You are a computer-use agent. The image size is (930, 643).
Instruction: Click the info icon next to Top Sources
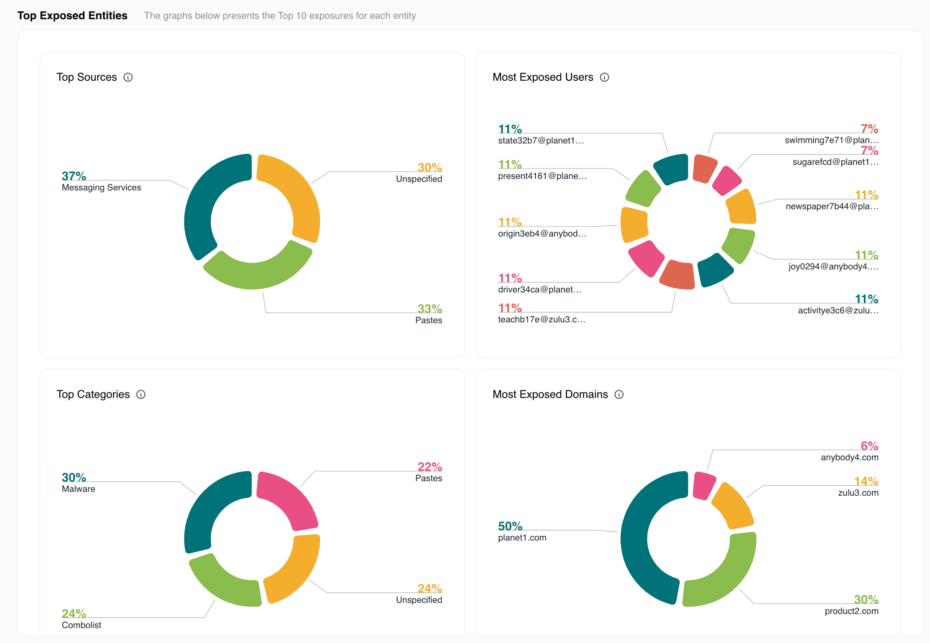[x=128, y=77]
